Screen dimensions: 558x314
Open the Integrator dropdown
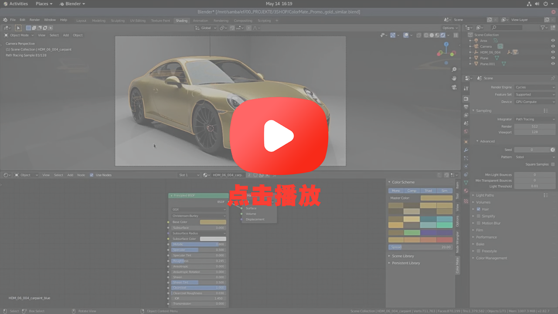535,119
